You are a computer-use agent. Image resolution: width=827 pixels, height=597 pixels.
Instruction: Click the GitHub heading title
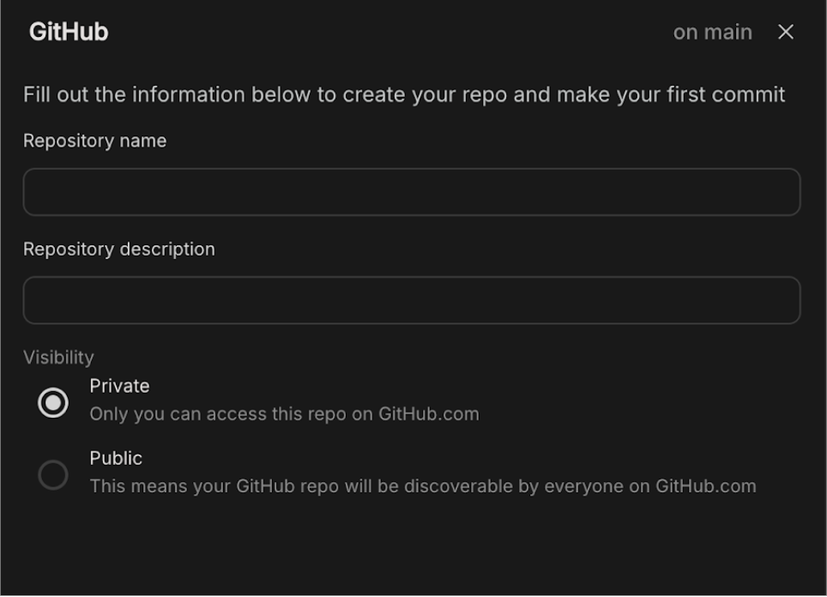click(69, 33)
